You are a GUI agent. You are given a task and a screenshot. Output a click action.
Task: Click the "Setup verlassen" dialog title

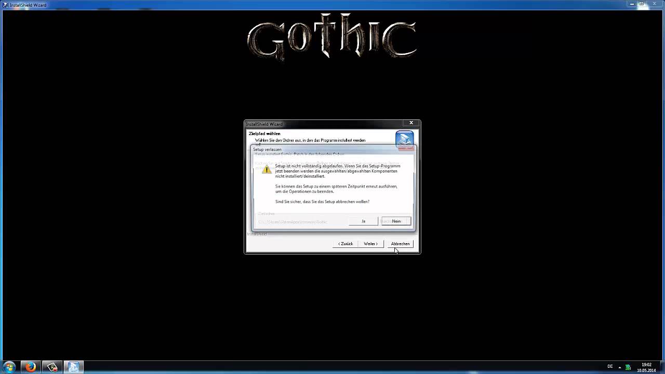point(267,150)
